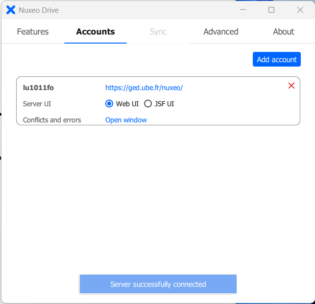The image size is (315, 304).
Task: Select the Accounts tab
Action: [96, 31]
